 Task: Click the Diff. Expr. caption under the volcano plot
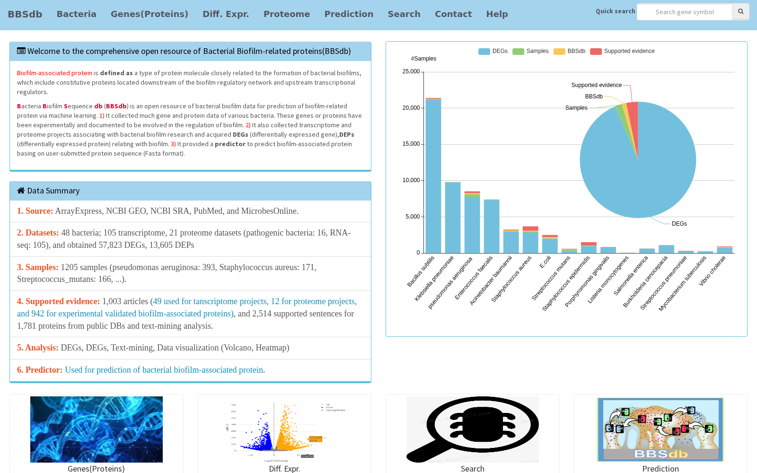click(284, 469)
